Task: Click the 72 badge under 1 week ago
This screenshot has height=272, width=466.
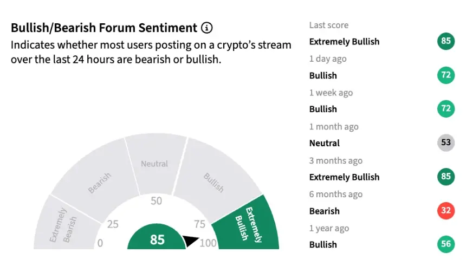Action: click(446, 108)
